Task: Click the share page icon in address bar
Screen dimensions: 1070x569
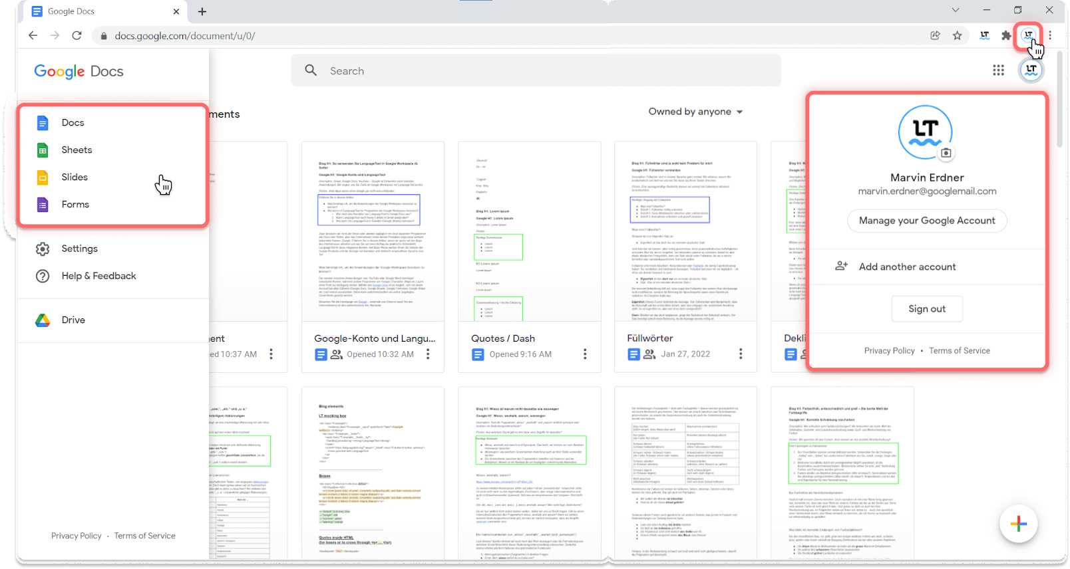Action: tap(935, 36)
